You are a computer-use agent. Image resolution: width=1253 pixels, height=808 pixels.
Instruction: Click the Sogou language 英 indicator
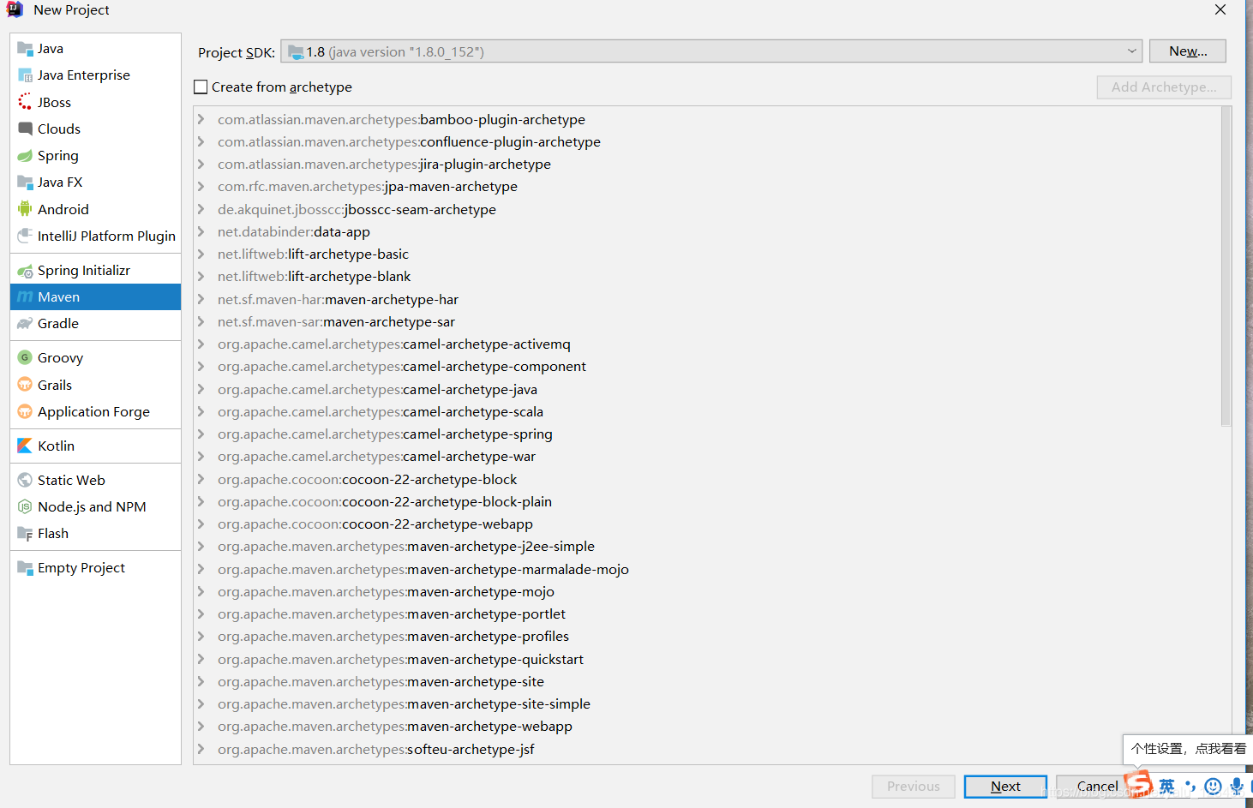click(x=1166, y=787)
